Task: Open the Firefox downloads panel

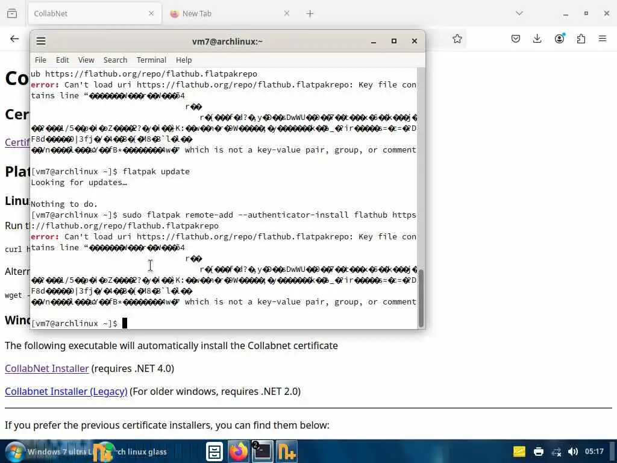Action: coord(537,39)
